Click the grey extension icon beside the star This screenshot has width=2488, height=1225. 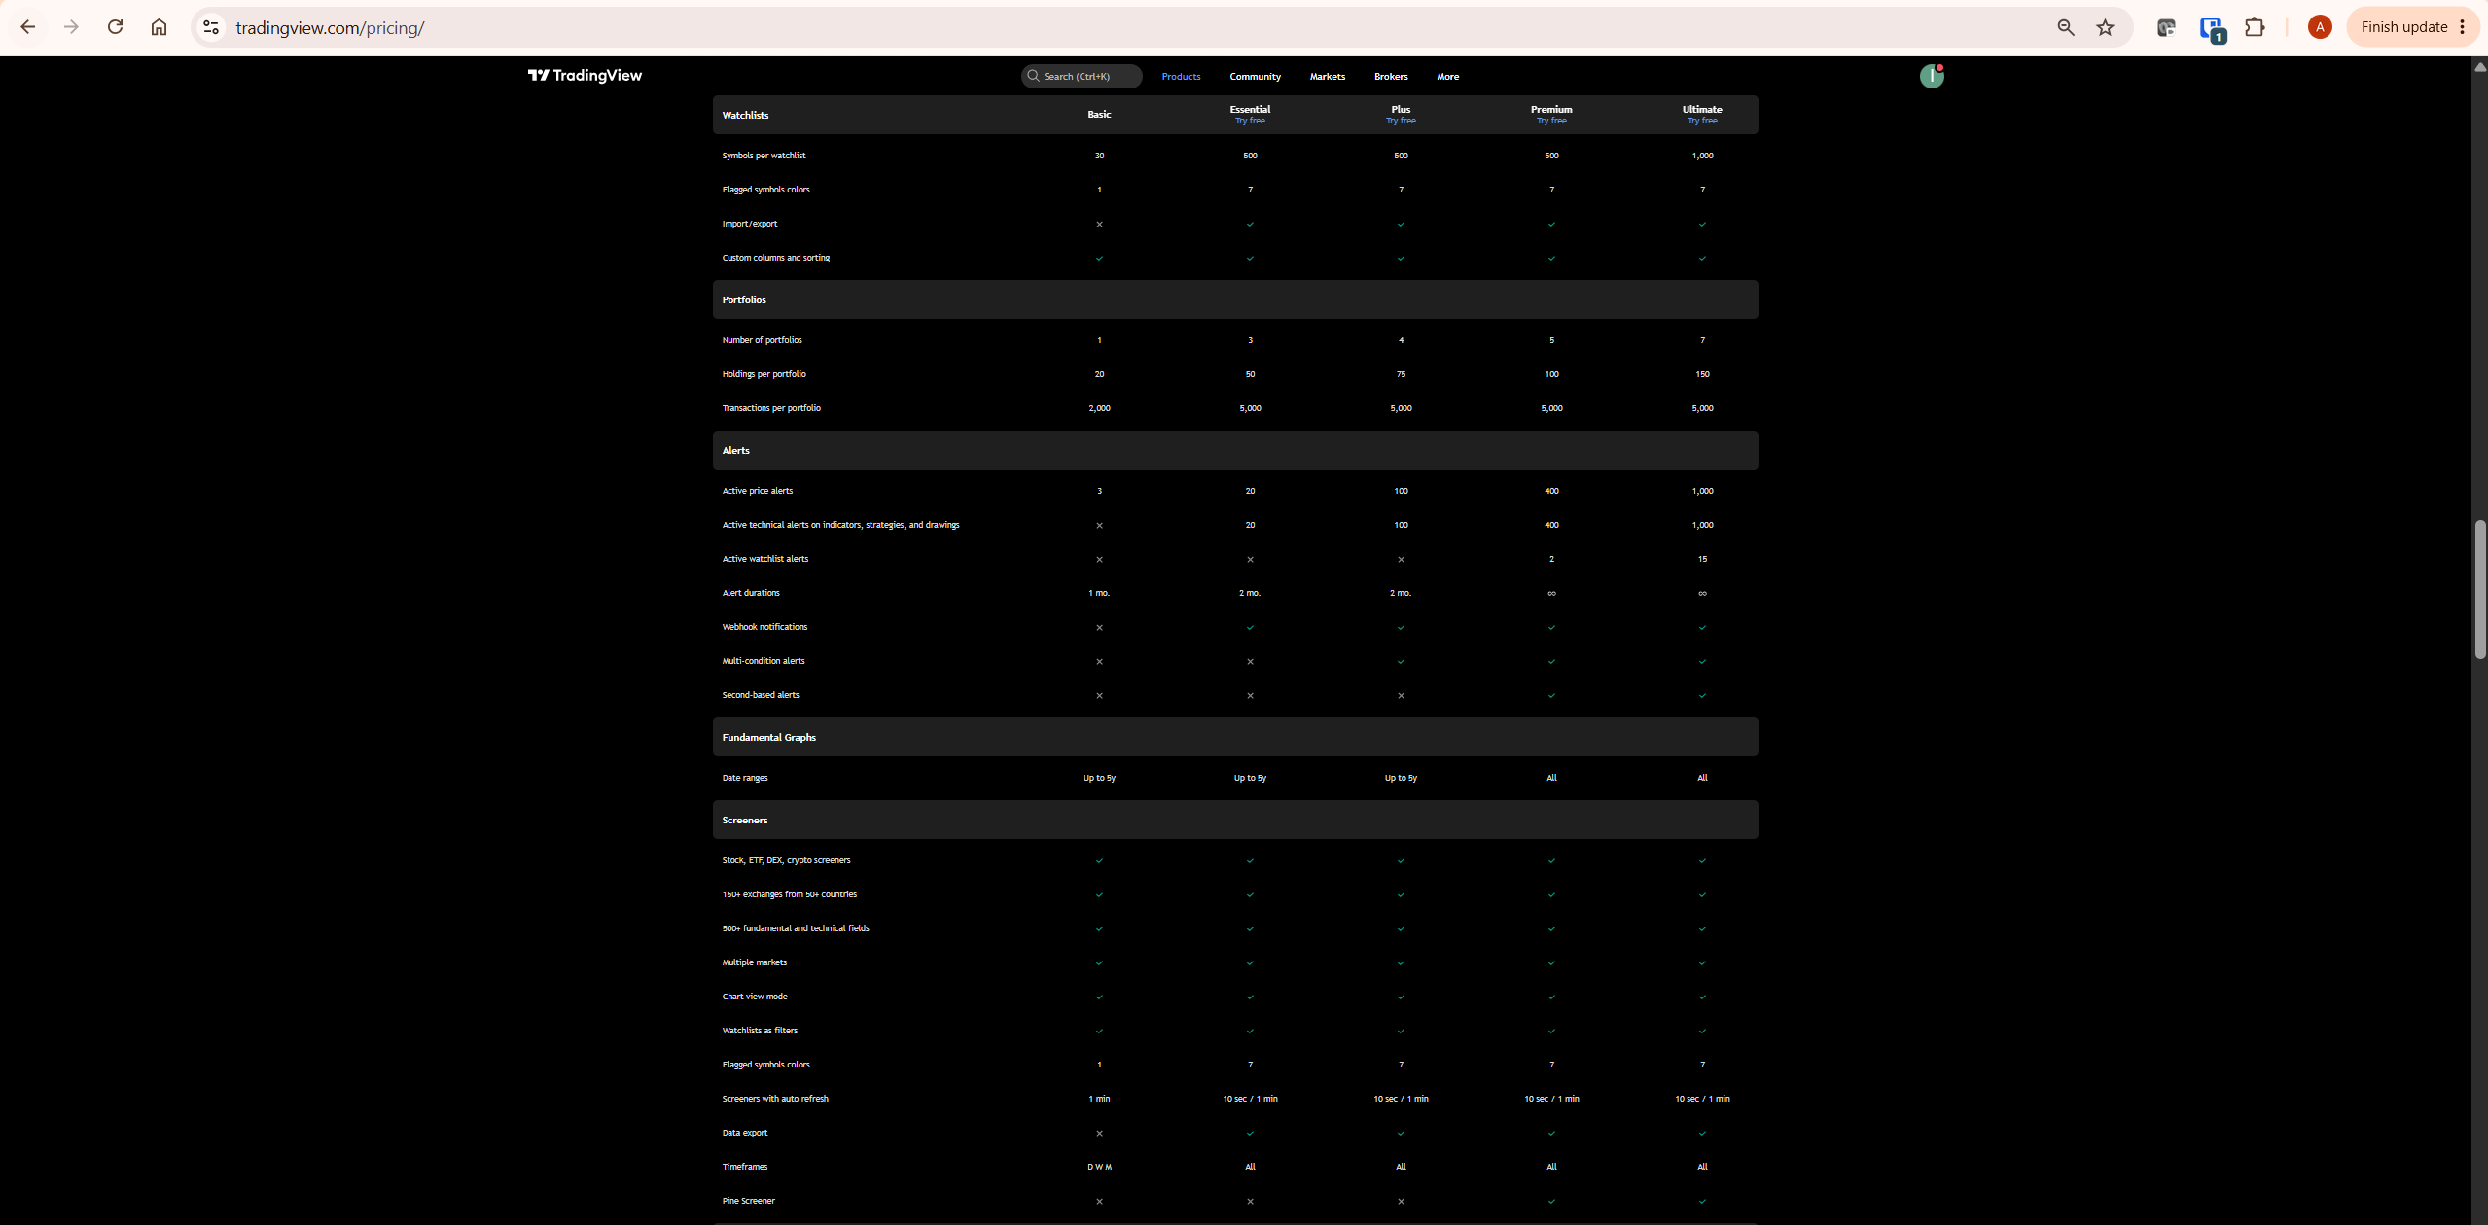pyautogui.click(x=2166, y=27)
